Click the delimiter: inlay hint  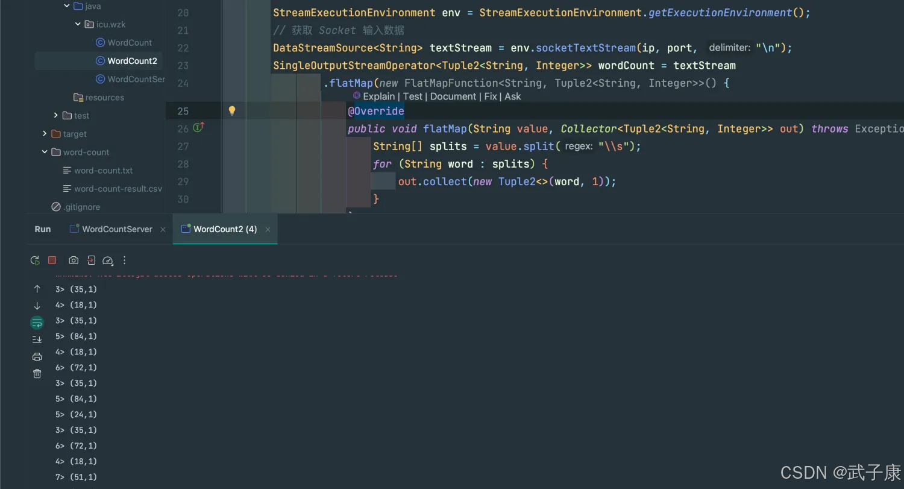[729, 48]
